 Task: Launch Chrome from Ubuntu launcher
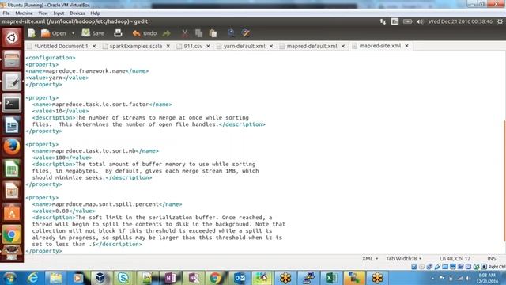click(x=12, y=234)
